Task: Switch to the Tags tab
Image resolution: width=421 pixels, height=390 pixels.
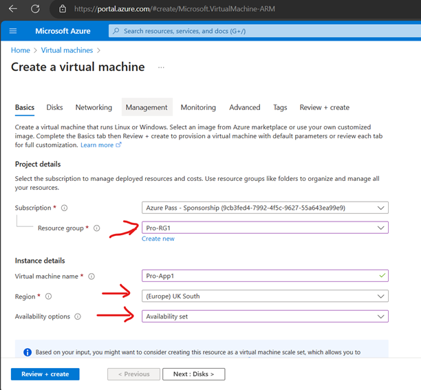Action: (280, 107)
